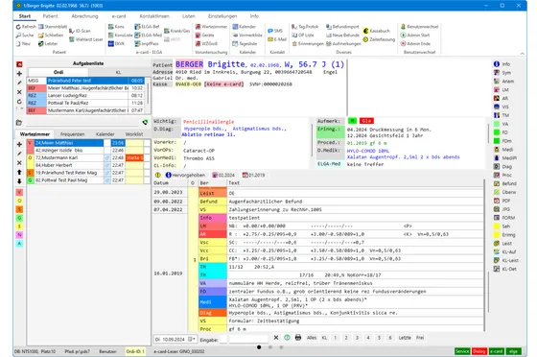The height and width of the screenshot is (357, 537).
Task: Start Befundimport from the ribbon
Action: [x=342, y=26]
